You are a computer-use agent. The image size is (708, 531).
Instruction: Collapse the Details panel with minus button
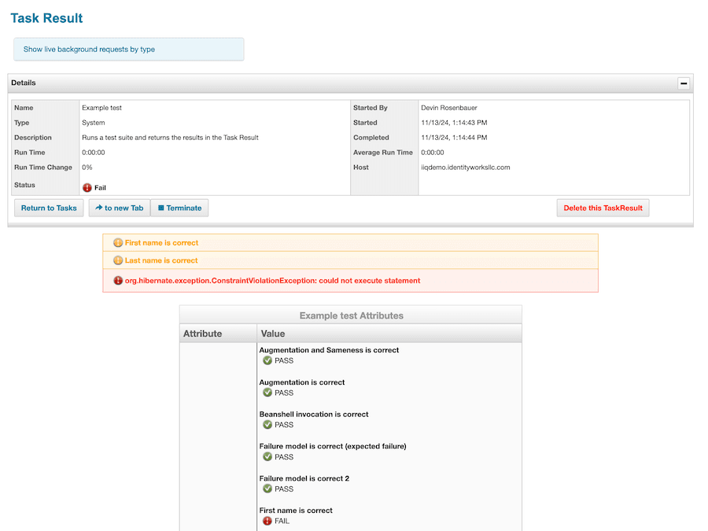click(684, 83)
